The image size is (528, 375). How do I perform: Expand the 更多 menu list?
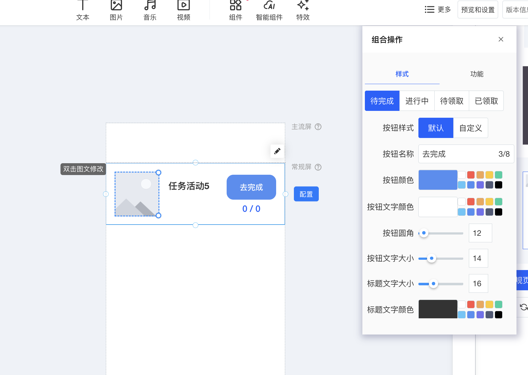coord(438,10)
